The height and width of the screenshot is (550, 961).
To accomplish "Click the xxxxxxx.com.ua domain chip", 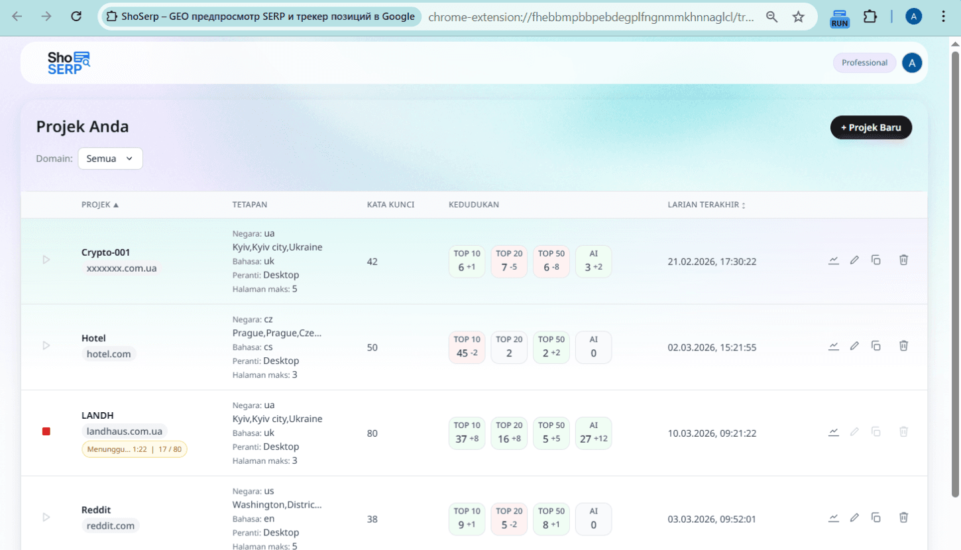I will tap(122, 268).
